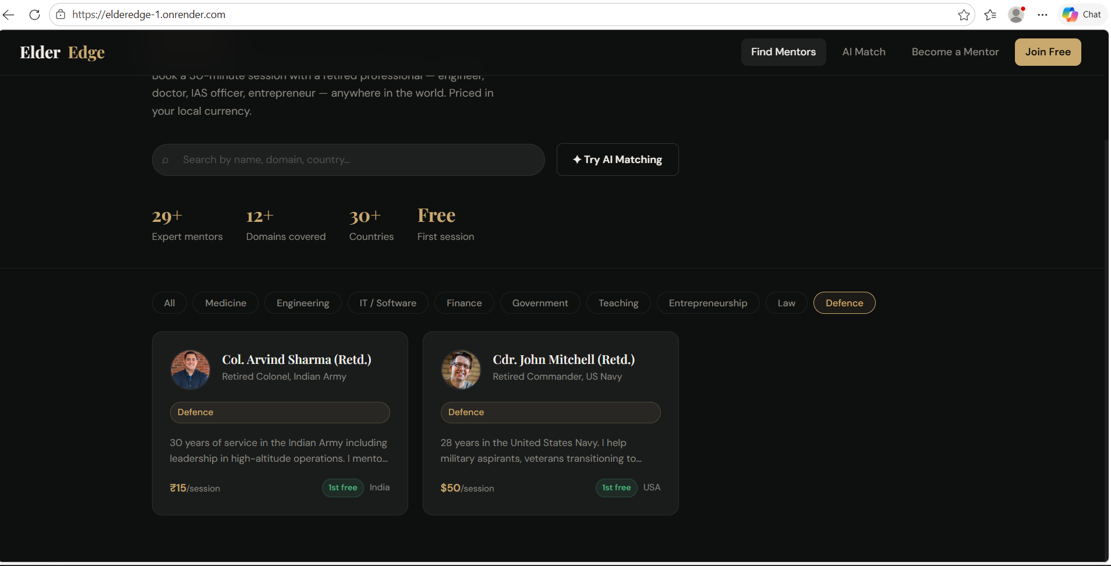Open the Become a Mentor page

955,52
